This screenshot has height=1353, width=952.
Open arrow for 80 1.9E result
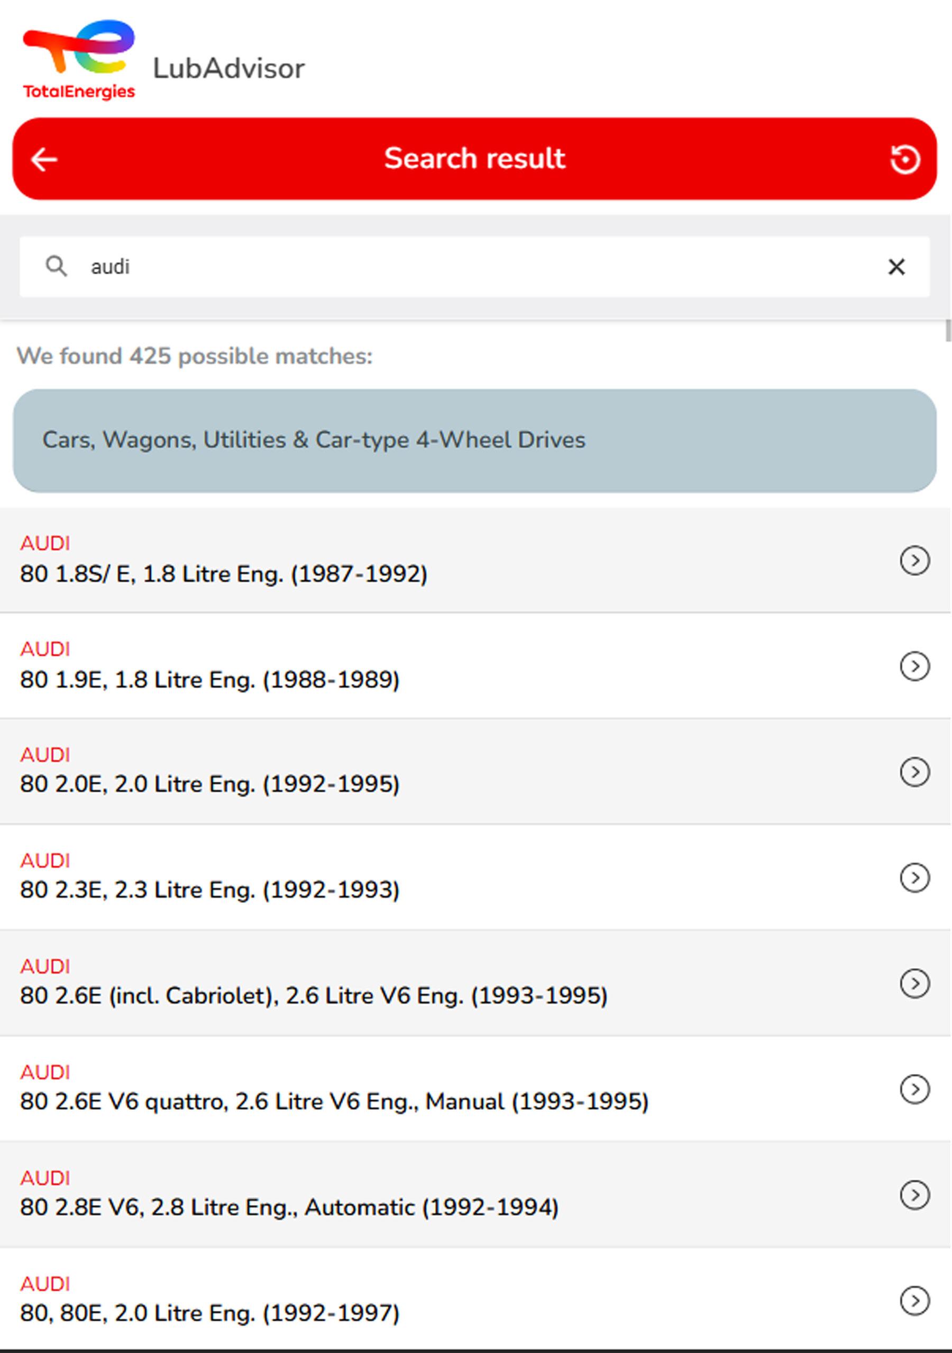915,666
